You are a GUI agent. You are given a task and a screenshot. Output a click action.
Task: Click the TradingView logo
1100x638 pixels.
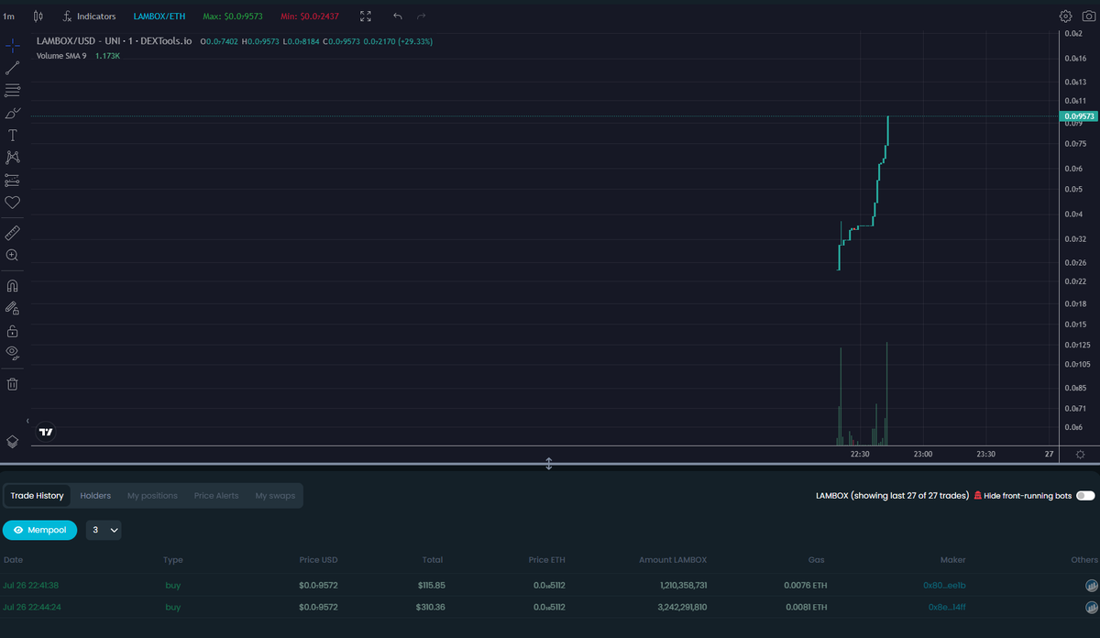pyautogui.click(x=46, y=431)
